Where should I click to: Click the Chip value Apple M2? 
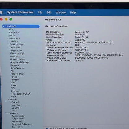pyautogui.click(x=80, y=40)
